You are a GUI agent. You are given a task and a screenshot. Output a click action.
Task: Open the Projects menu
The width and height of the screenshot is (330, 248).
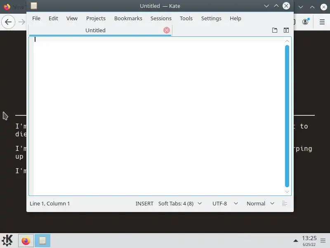(x=96, y=18)
